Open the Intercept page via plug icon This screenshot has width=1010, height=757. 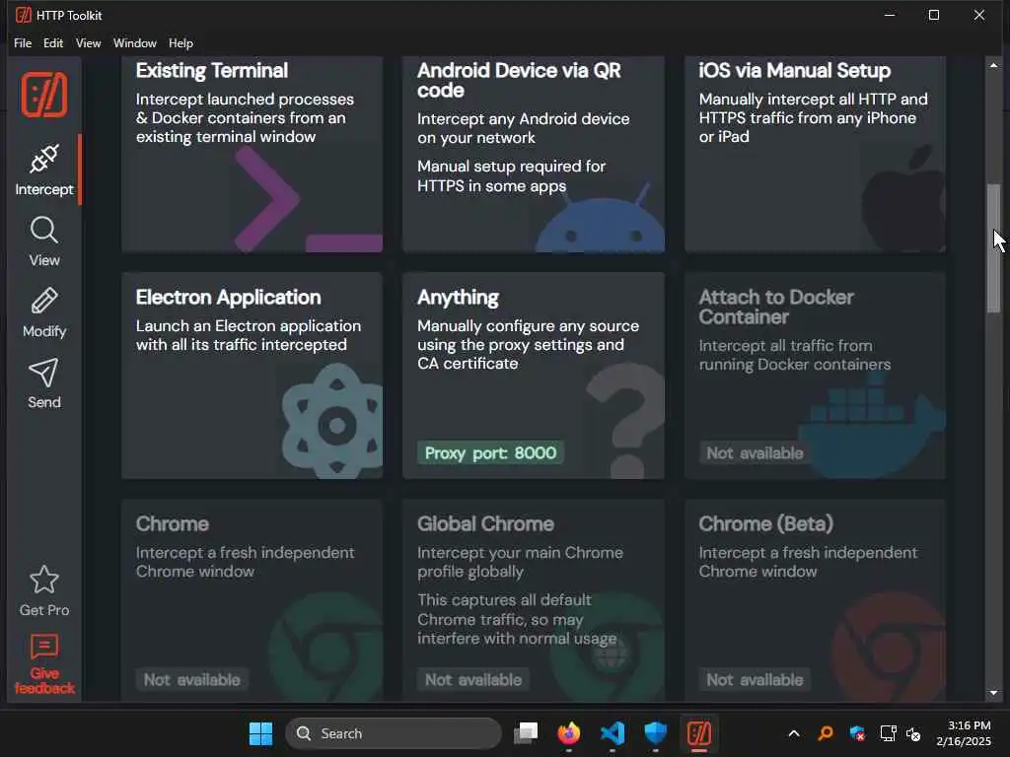[43, 159]
